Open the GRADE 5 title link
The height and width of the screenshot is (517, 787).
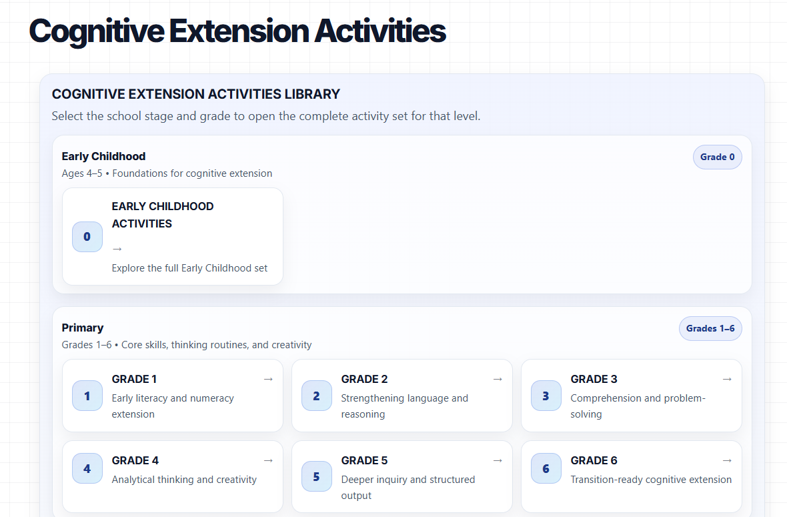364,460
